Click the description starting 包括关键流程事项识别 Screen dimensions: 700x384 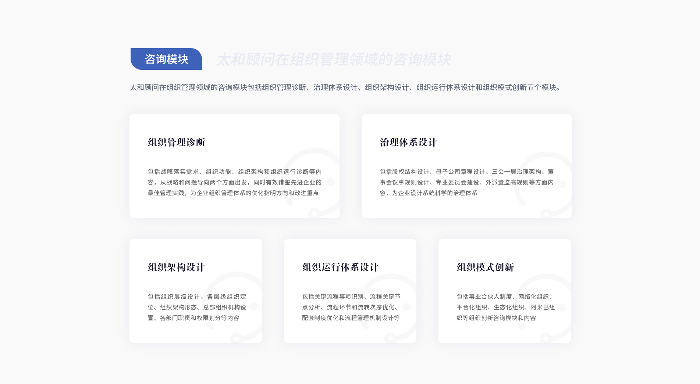pos(351,307)
